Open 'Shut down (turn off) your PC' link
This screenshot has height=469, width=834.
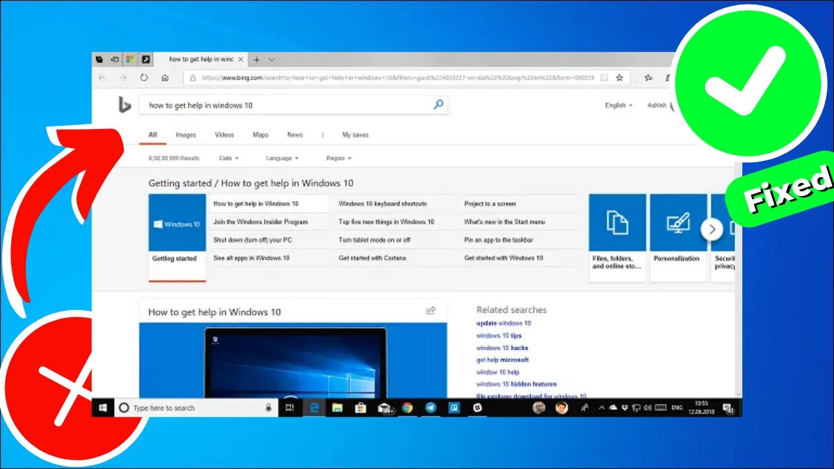tap(253, 240)
